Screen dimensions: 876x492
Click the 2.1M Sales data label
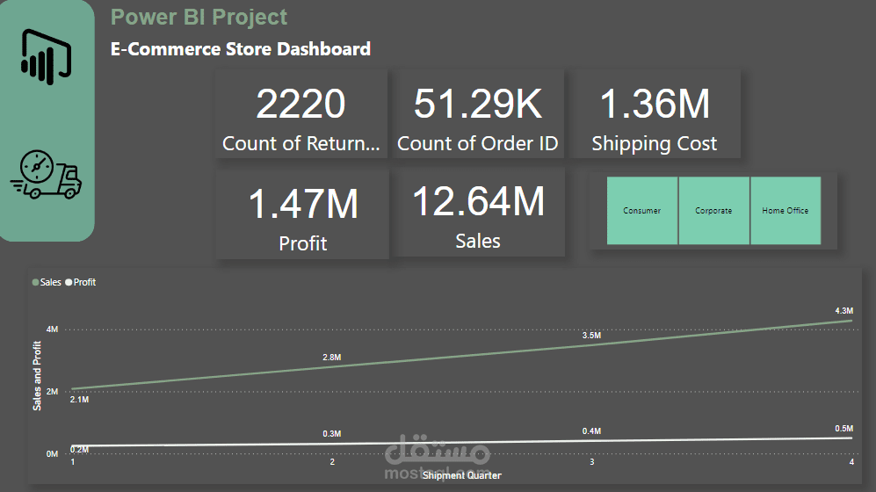(79, 400)
